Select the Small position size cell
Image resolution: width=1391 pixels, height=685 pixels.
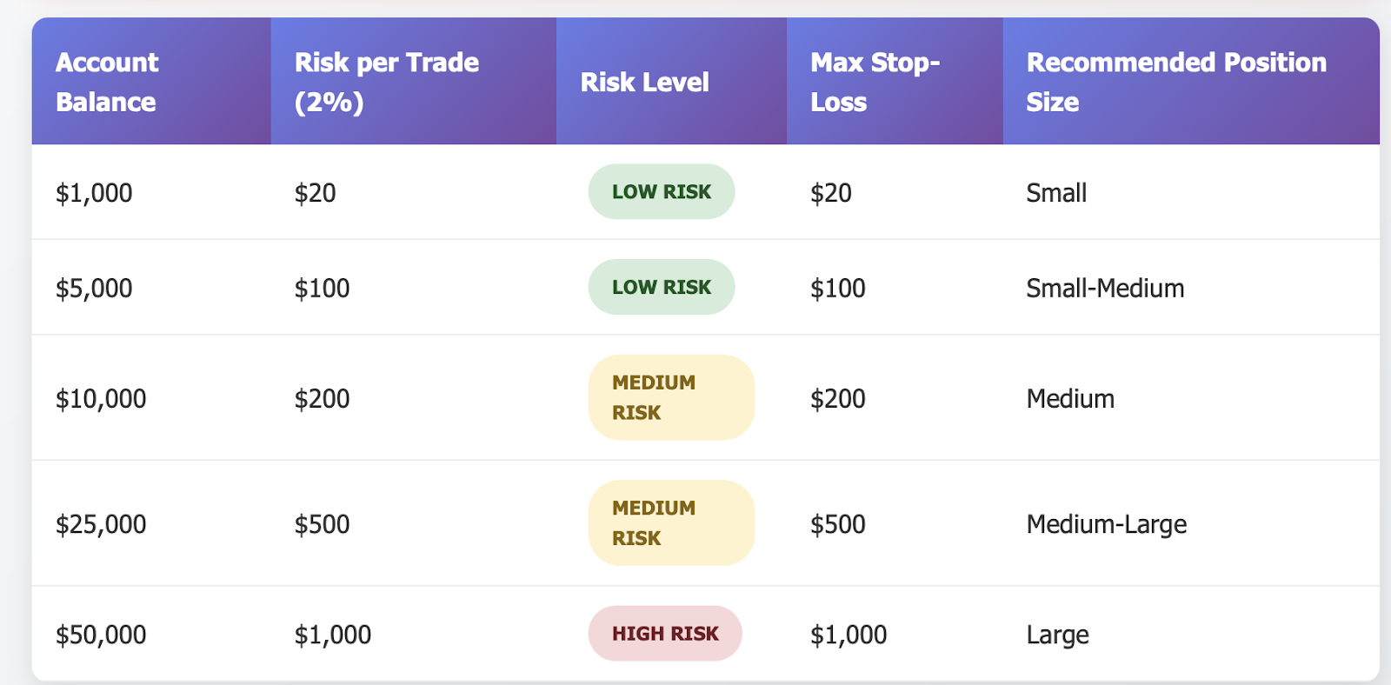coord(1056,193)
